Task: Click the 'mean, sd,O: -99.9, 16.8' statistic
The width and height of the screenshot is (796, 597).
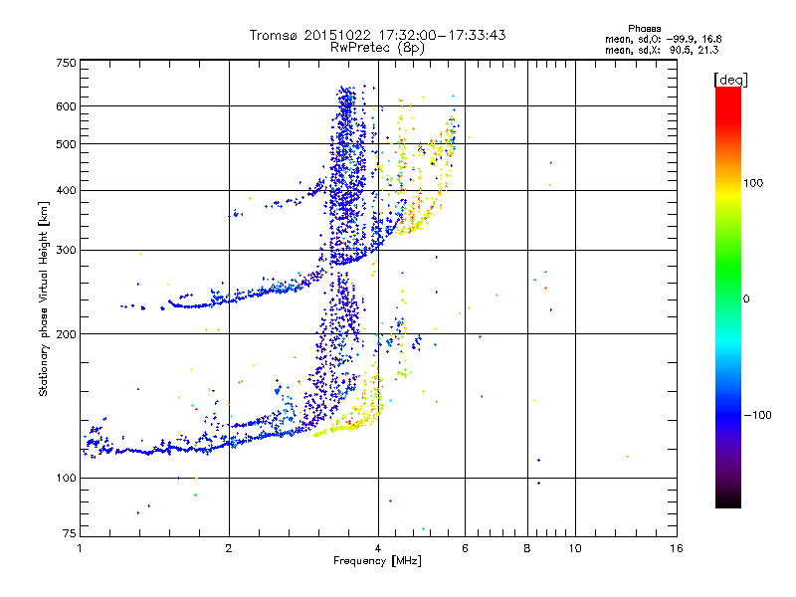Action: point(664,39)
